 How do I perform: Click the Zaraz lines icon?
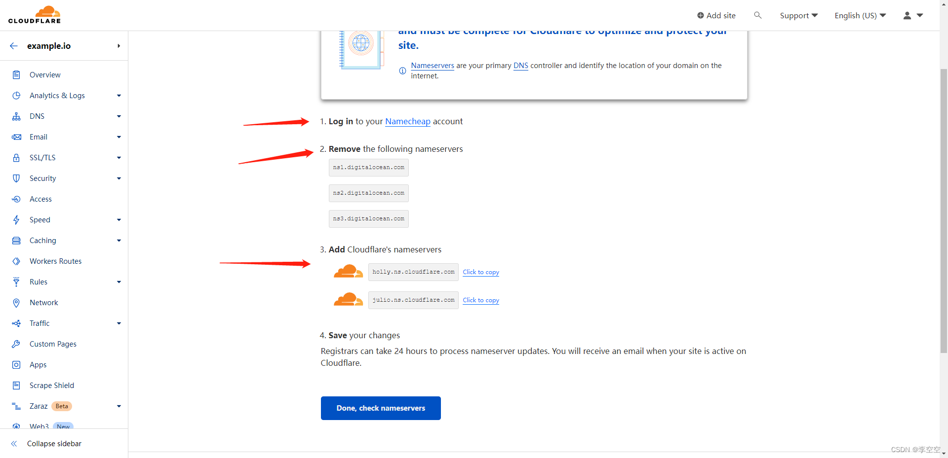click(16, 406)
